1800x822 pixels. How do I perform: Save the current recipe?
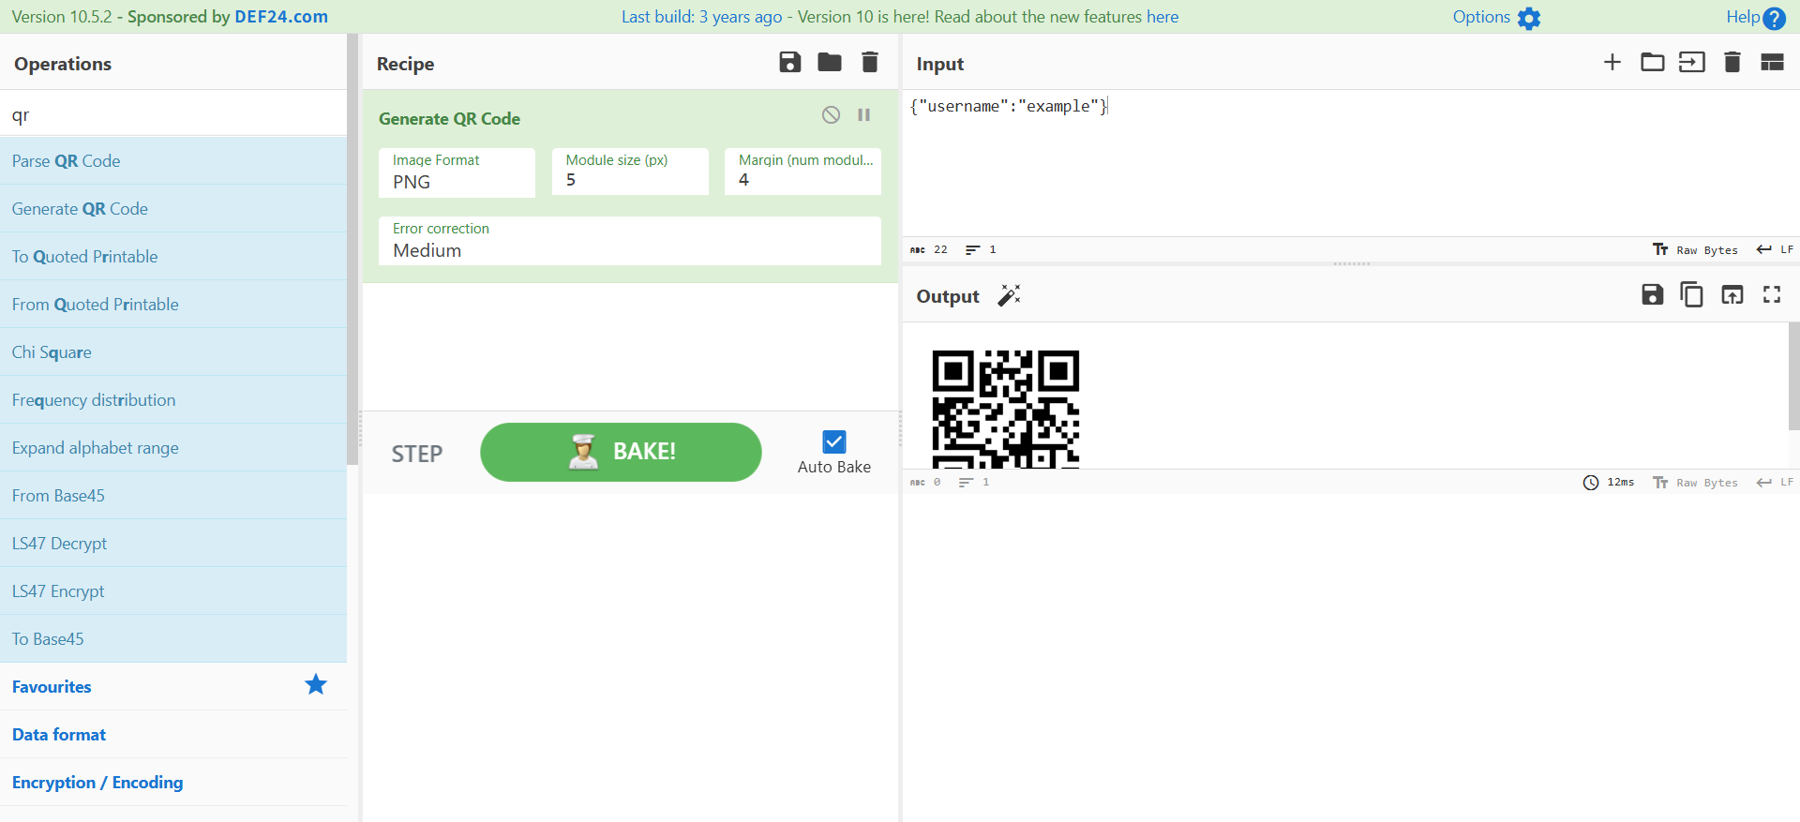[789, 63]
